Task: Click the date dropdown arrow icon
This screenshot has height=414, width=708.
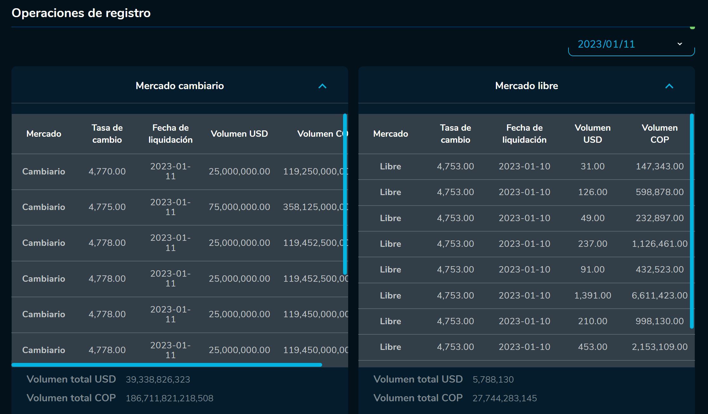Action: click(679, 44)
